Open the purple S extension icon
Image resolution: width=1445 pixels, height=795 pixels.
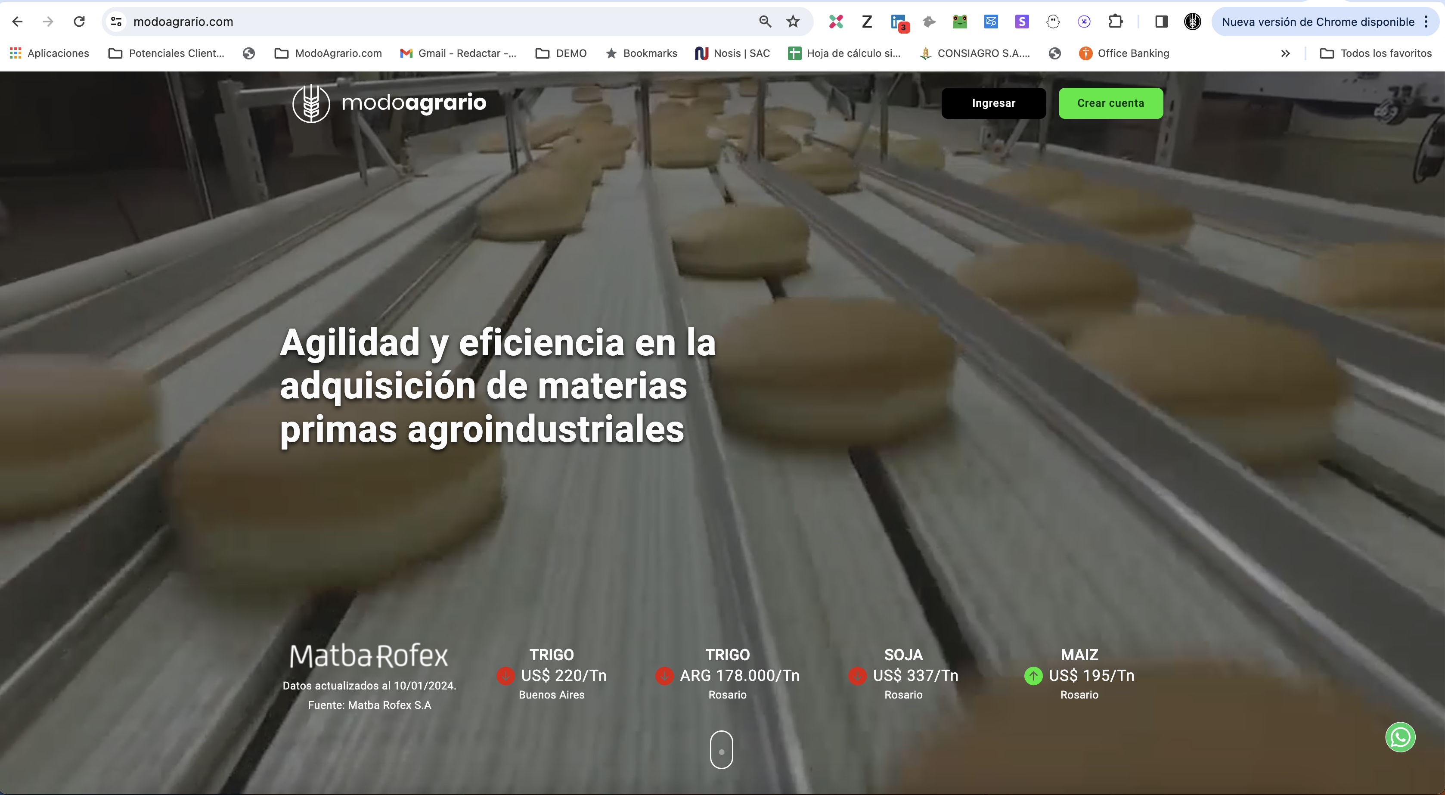(1022, 22)
